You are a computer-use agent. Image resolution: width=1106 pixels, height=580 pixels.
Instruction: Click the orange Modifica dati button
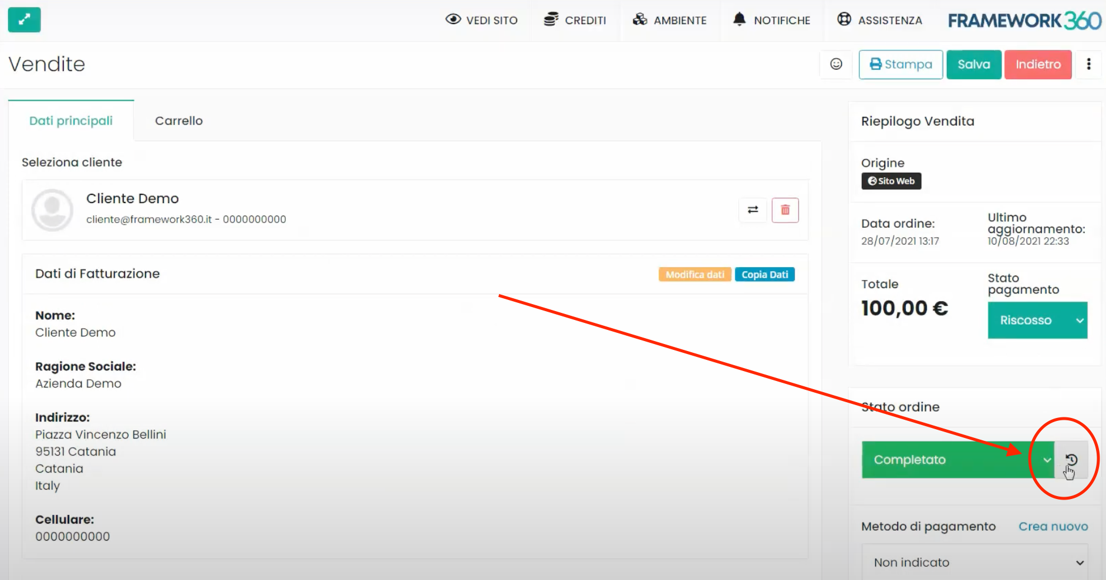694,275
